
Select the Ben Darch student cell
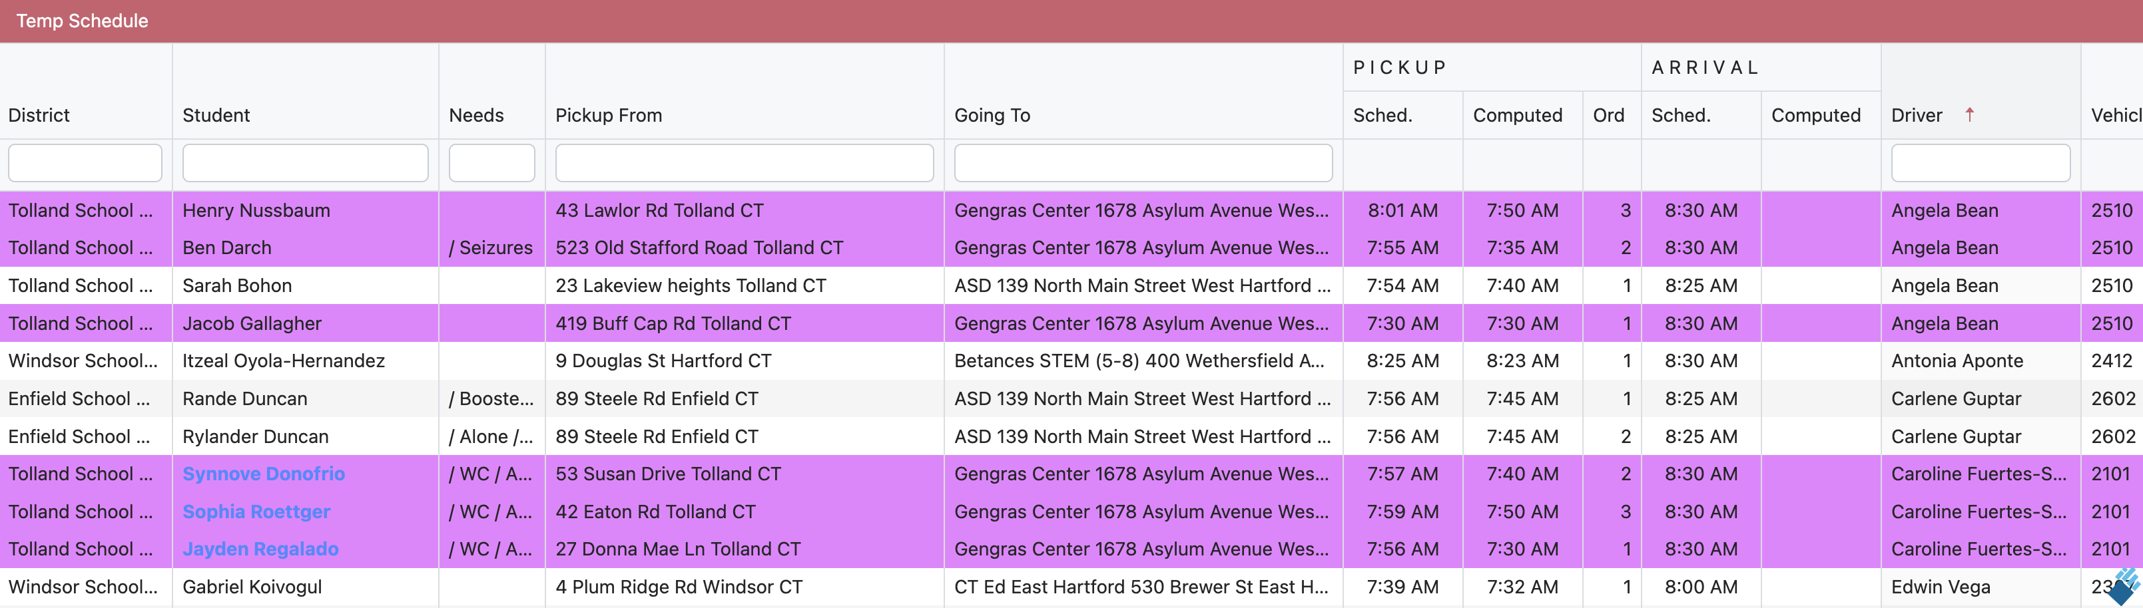(x=305, y=247)
